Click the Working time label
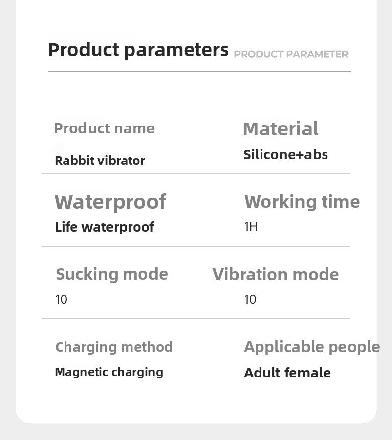The image size is (392, 440). 302,202
